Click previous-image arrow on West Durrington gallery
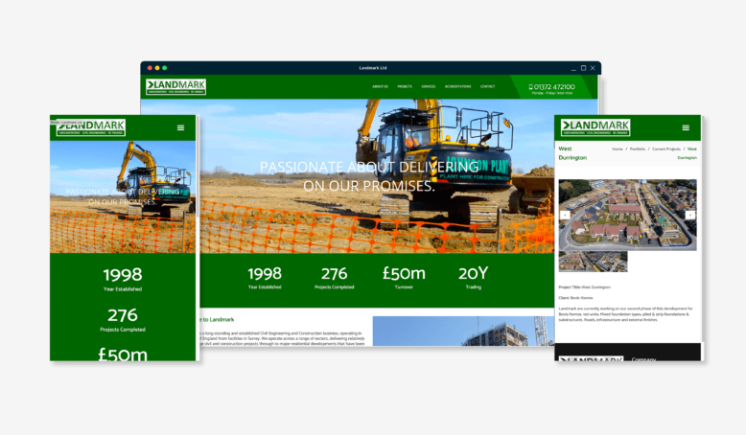 point(565,215)
